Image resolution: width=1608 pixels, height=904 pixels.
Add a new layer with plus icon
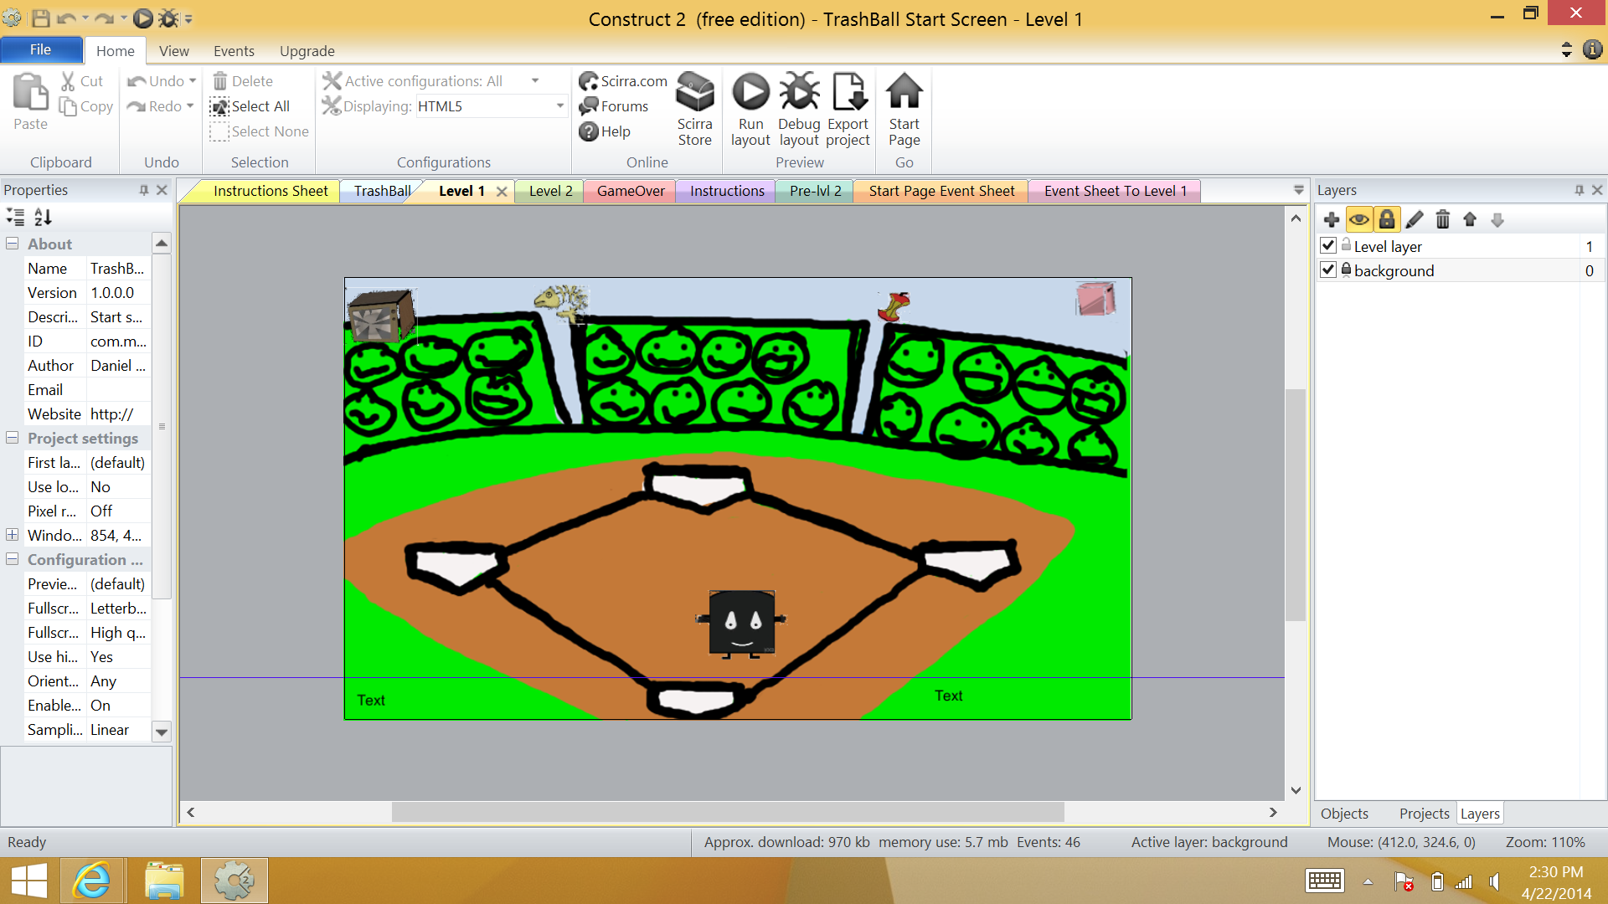pyautogui.click(x=1332, y=220)
